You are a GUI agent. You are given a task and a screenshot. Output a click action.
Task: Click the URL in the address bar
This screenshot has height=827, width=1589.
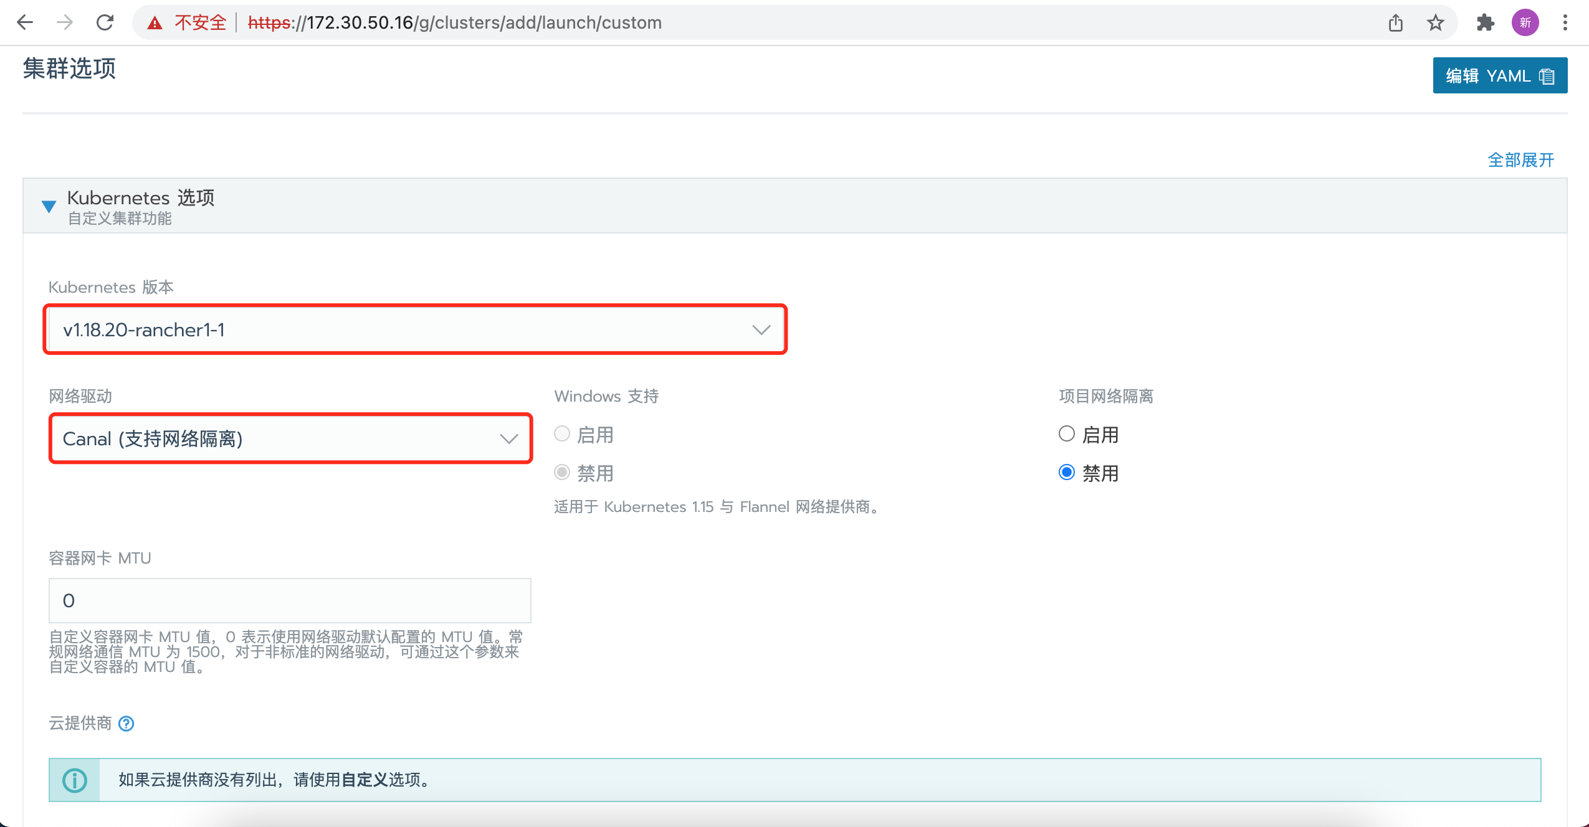(x=455, y=23)
